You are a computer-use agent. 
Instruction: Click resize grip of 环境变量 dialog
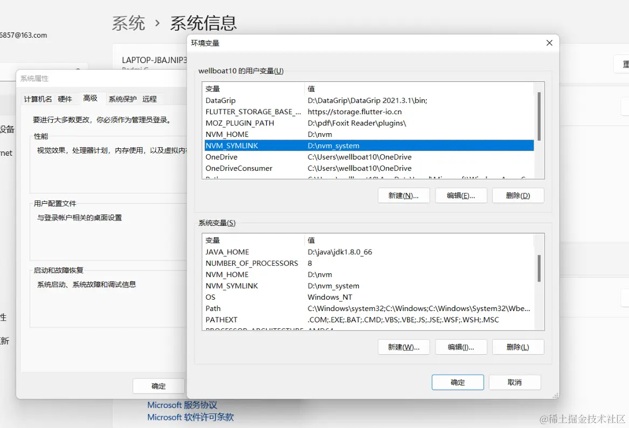point(556,396)
